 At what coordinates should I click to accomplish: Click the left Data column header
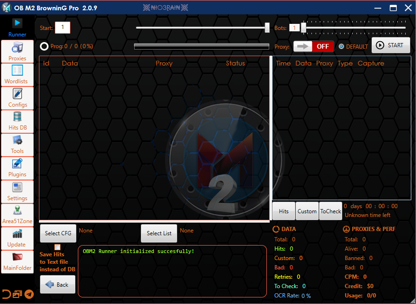70,63
